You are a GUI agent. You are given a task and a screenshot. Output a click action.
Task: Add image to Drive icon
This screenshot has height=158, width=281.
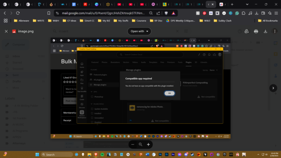(247, 31)
